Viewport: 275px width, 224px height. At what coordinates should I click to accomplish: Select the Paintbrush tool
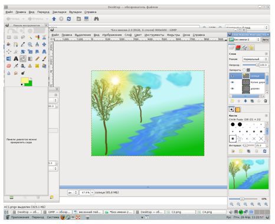click(x=44, y=58)
